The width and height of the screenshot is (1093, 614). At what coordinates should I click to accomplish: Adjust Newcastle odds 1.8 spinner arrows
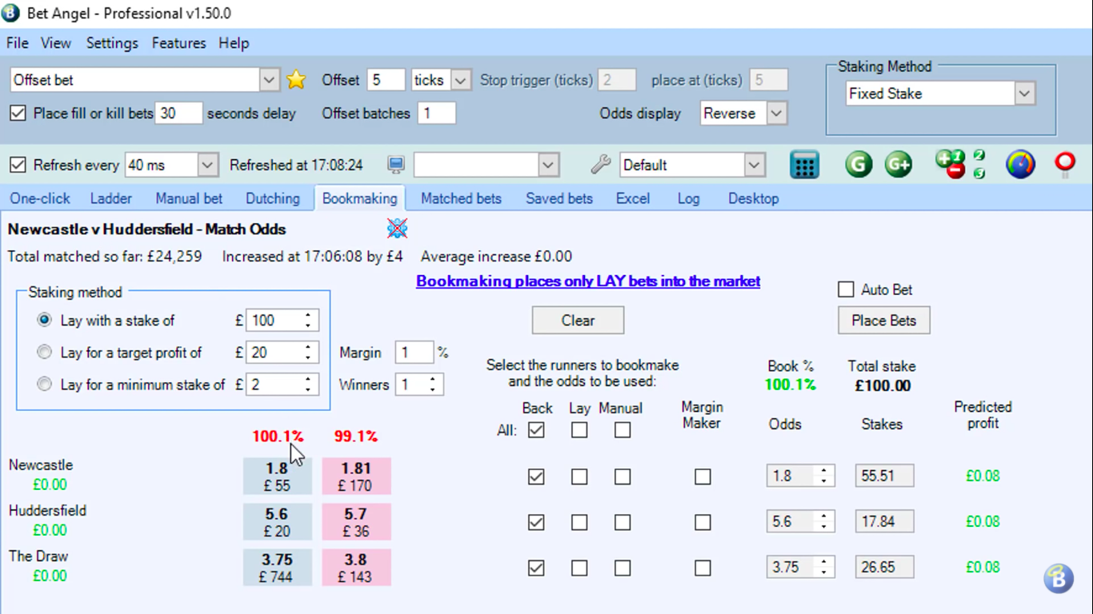[824, 476]
